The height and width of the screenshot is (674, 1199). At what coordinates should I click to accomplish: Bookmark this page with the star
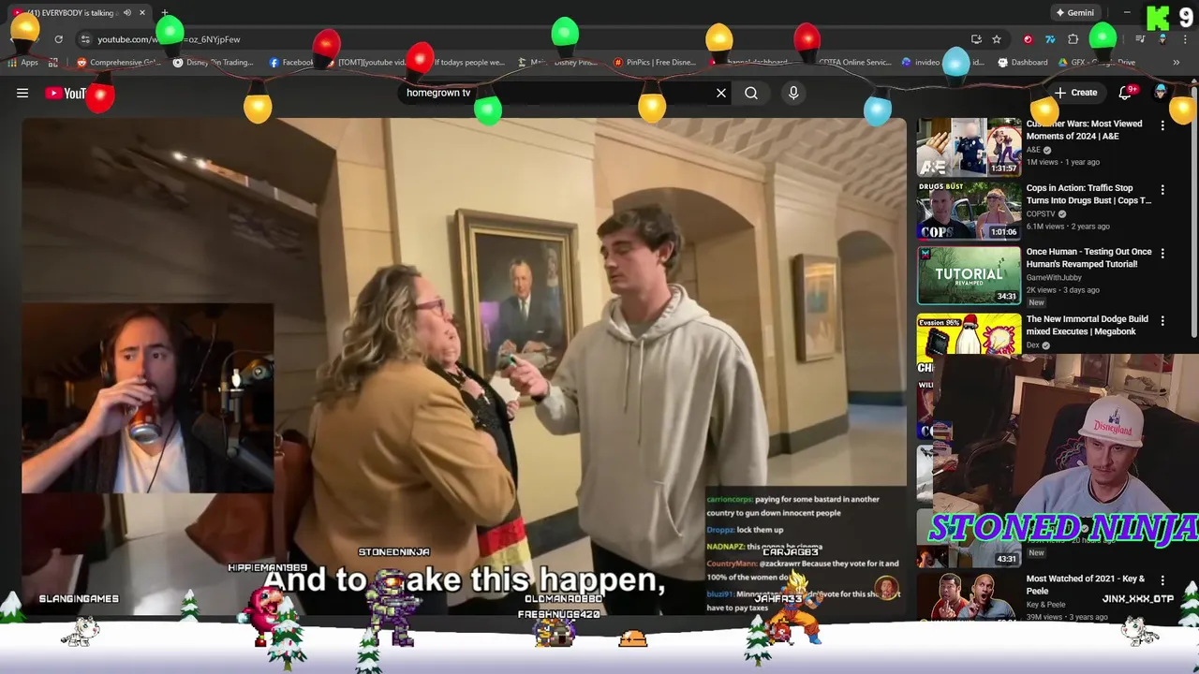(x=997, y=39)
